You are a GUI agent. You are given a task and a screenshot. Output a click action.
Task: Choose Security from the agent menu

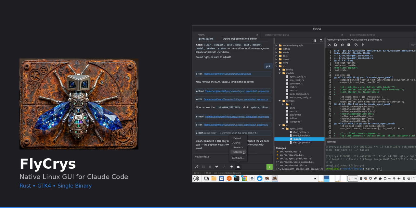coord(238,152)
